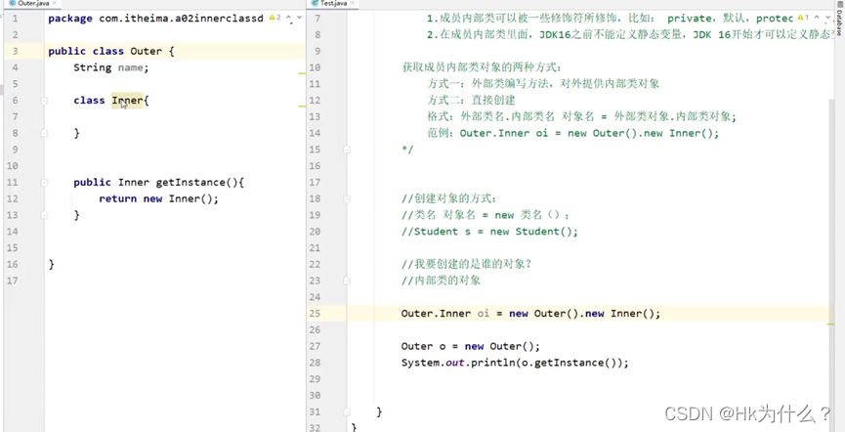This screenshot has width=845, height=432.
Task: Click fold end marker at Outer.java line 13
Action: (44, 215)
